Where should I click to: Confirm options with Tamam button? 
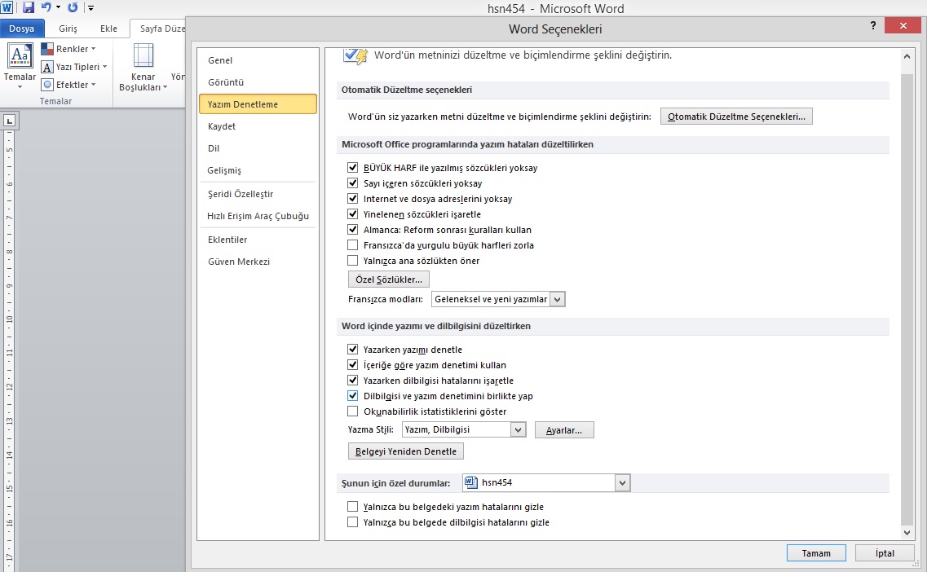816,553
